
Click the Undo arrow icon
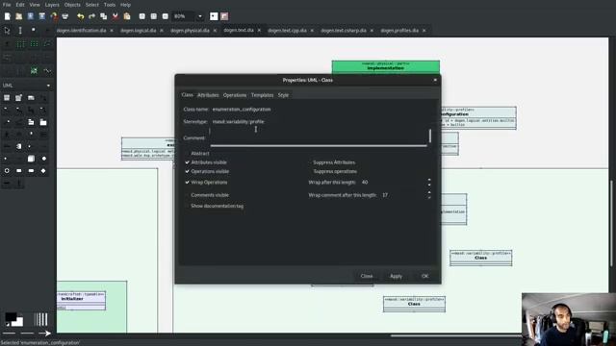(x=80, y=16)
